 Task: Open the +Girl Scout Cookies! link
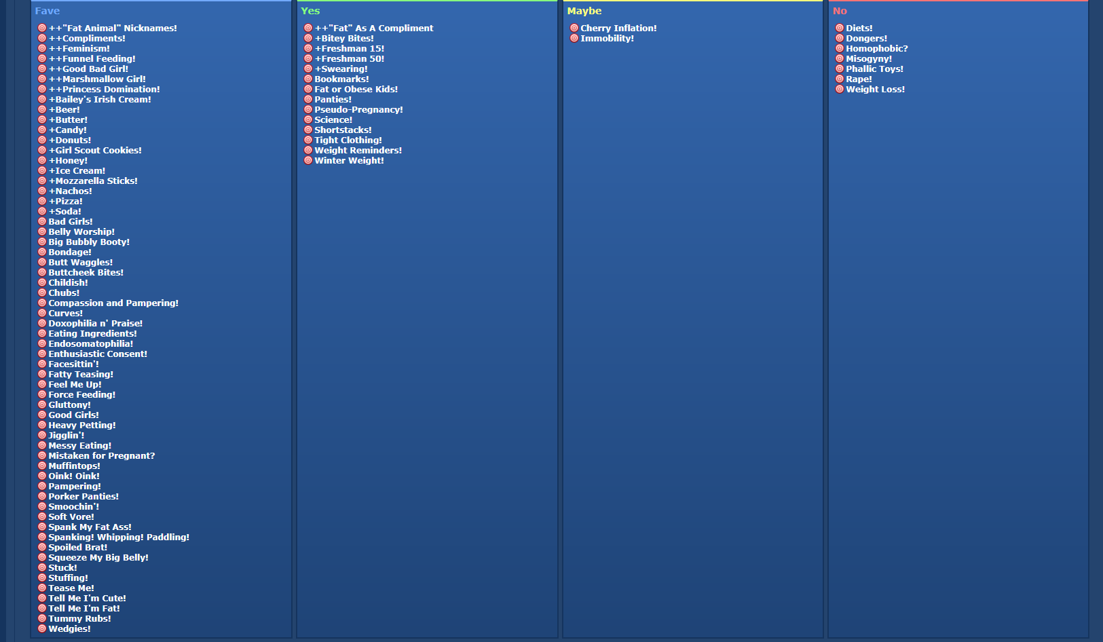(95, 150)
